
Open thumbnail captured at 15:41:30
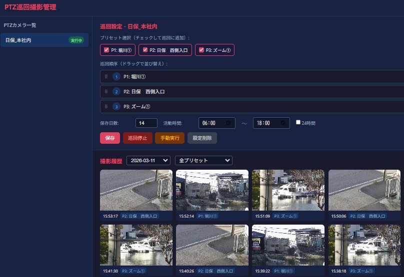coord(136,245)
